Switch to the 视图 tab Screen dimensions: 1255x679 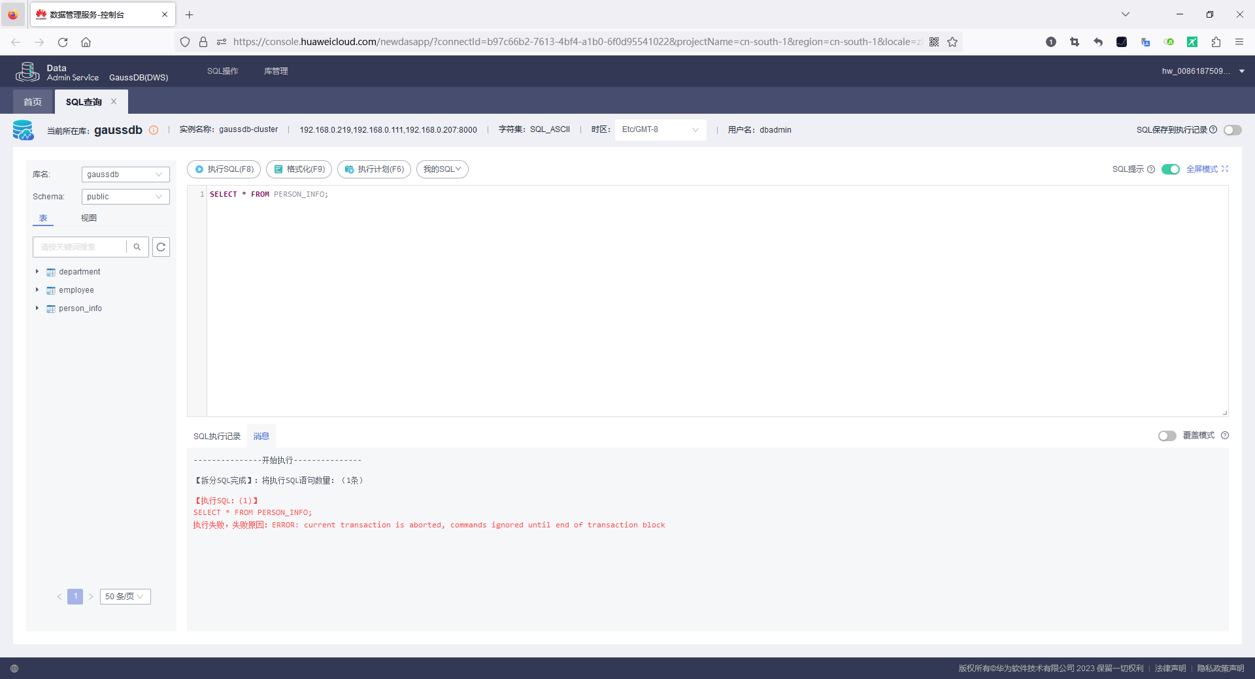pos(89,218)
